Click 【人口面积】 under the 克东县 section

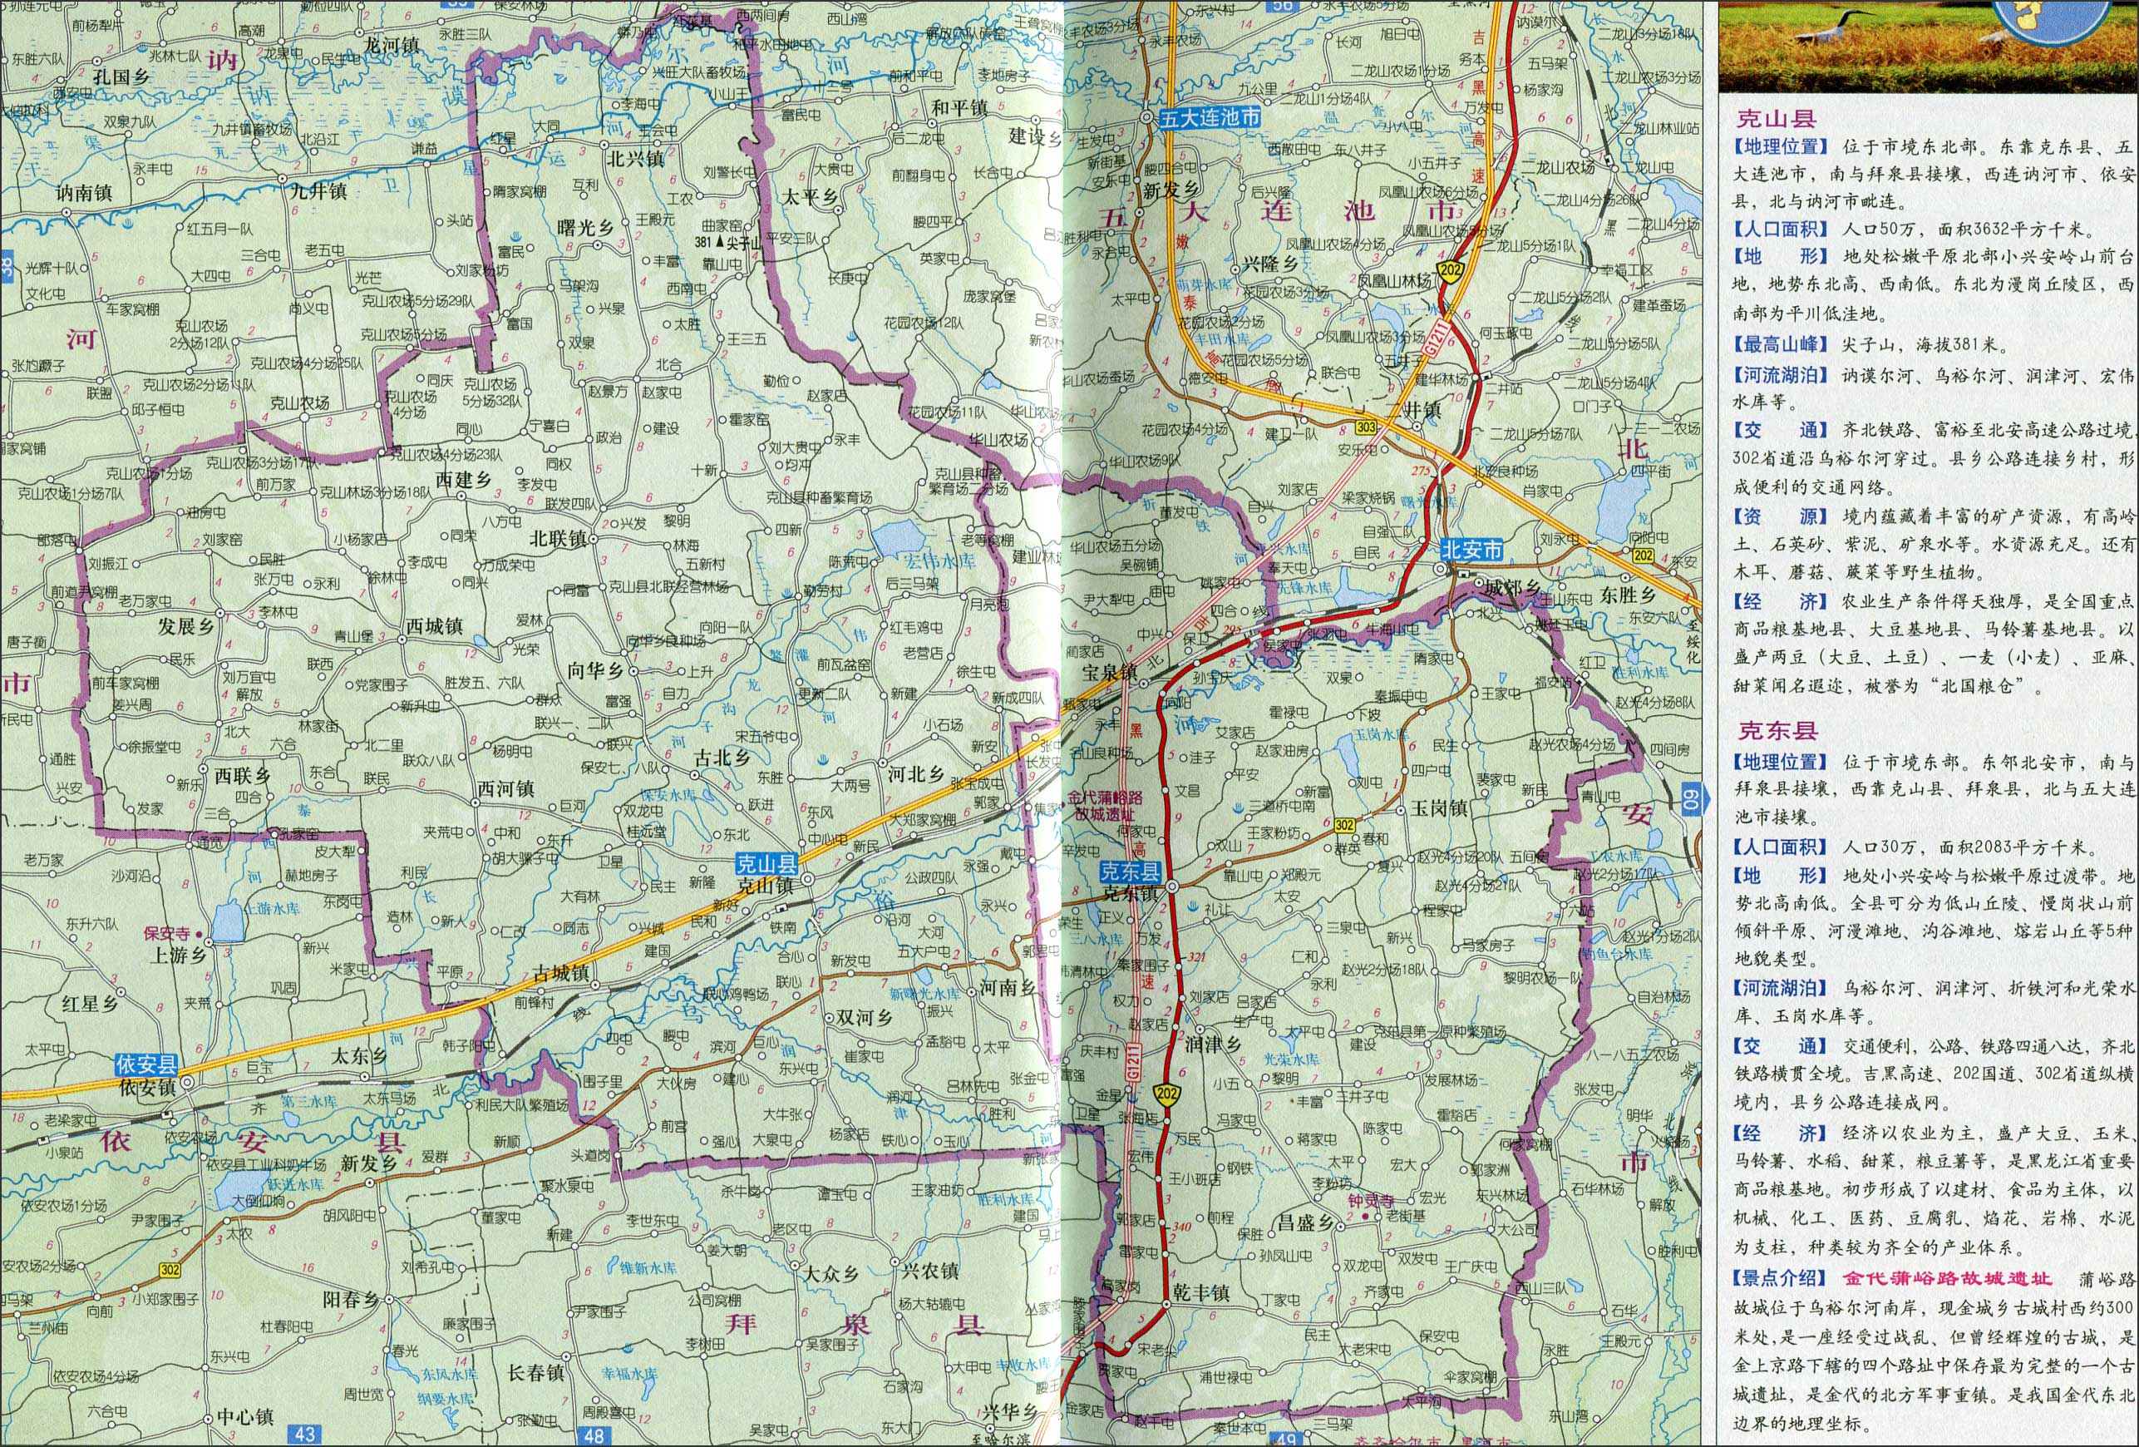pos(1778,847)
